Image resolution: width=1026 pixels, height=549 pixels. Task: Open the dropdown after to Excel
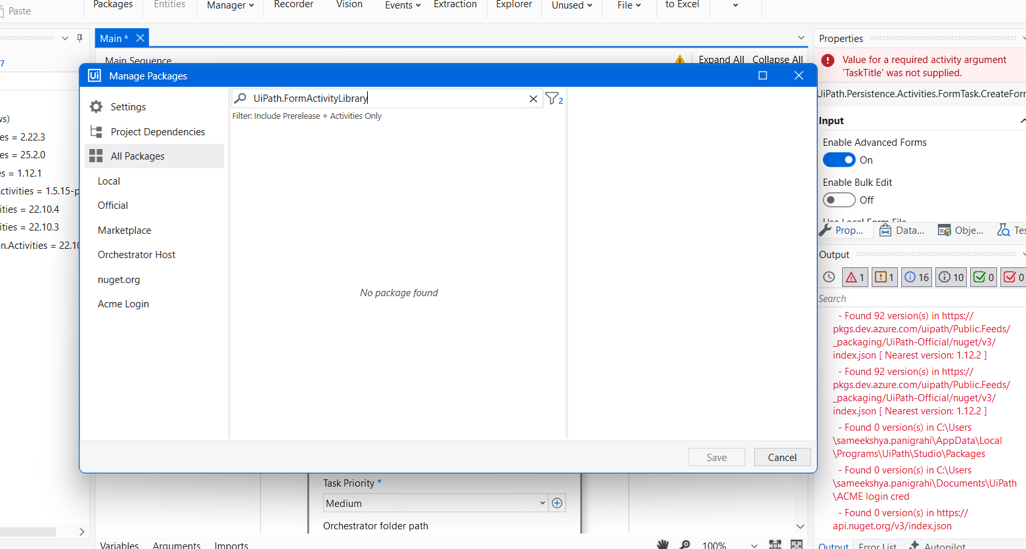[735, 5]
